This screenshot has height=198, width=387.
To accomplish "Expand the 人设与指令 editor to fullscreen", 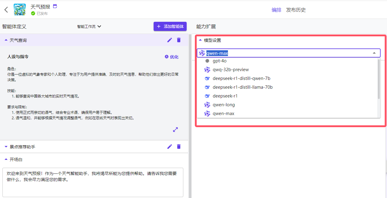I will pyautogui.click(x=175, y=130).
